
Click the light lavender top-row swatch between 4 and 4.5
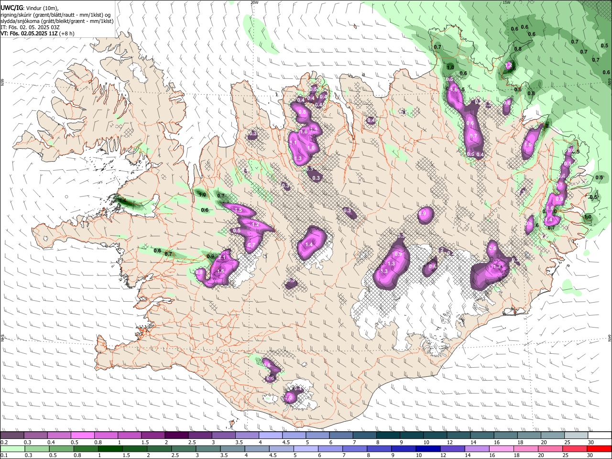coord(271,436)
